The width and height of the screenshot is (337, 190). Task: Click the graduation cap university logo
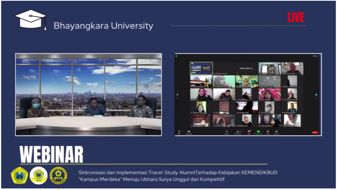31,20
